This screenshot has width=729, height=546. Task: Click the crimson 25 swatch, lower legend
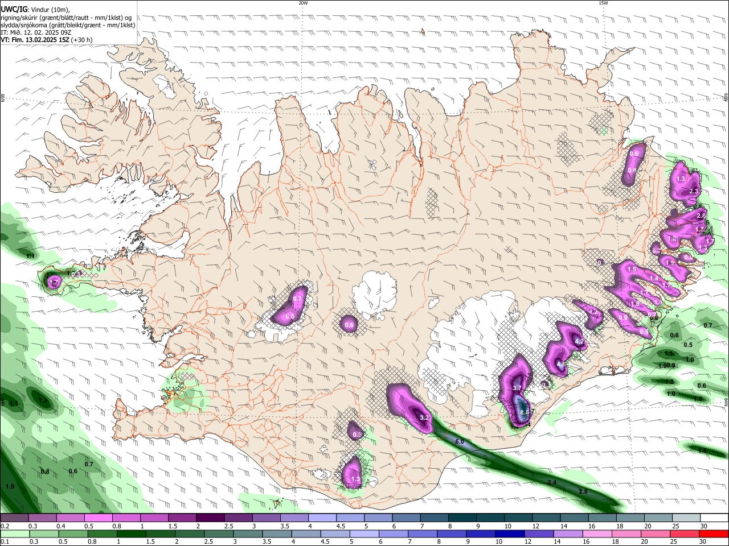click(x=686, y=534)
